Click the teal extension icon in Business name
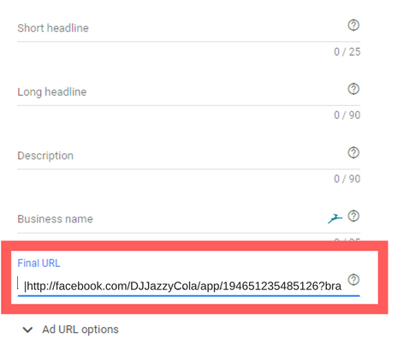This screenshot has height=356, width=409. pos(335,219)
